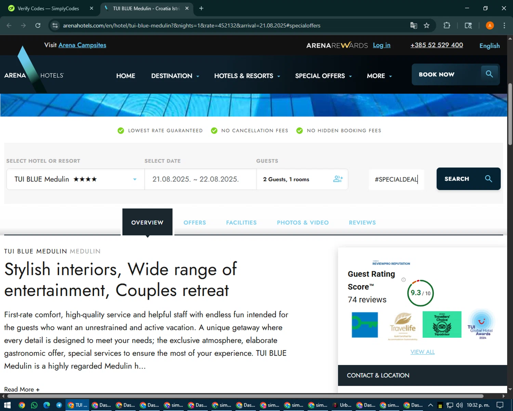This screenshot has width=513, height=411.
Task: Click the browser forward arrow
Action: (23, 25)
